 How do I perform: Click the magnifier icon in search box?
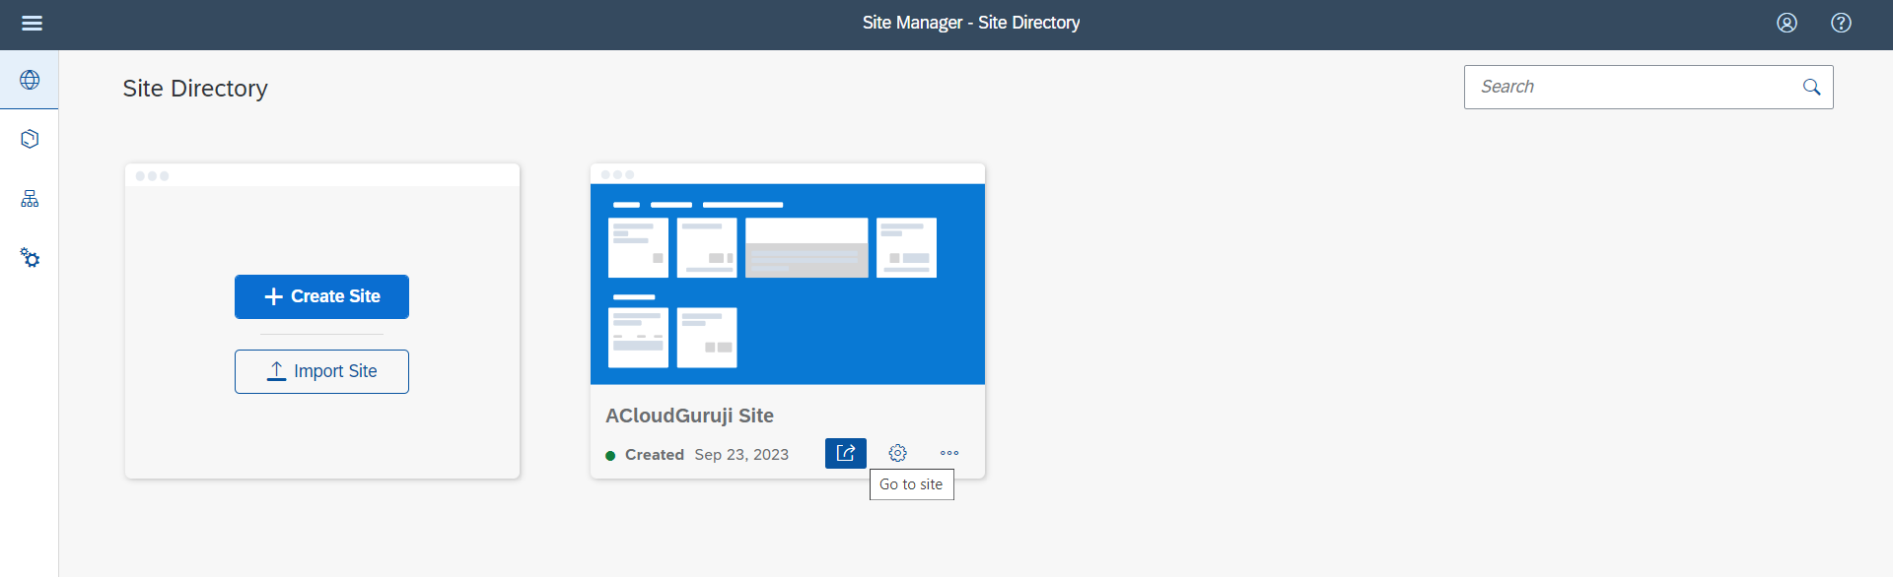[x=1811, y=87]
